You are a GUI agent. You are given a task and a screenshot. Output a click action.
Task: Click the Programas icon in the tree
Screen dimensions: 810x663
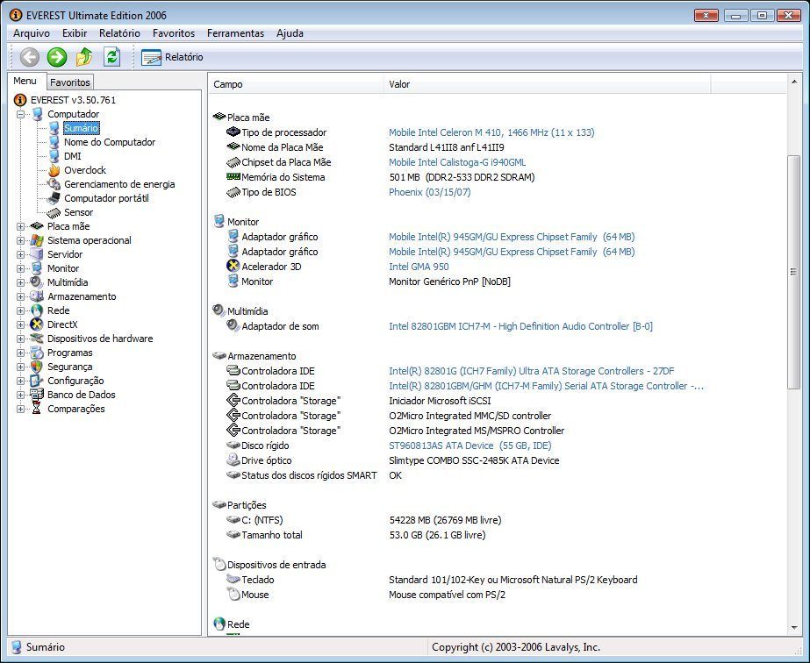tap(37, 353)
